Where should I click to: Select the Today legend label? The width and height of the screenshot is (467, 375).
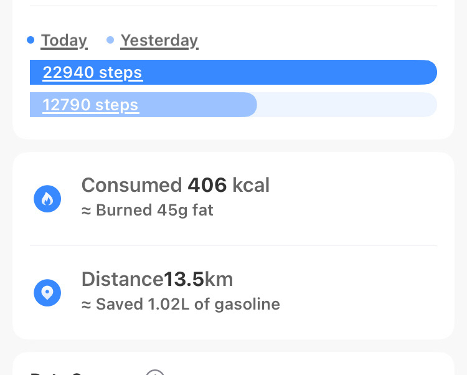click(64, 40)
